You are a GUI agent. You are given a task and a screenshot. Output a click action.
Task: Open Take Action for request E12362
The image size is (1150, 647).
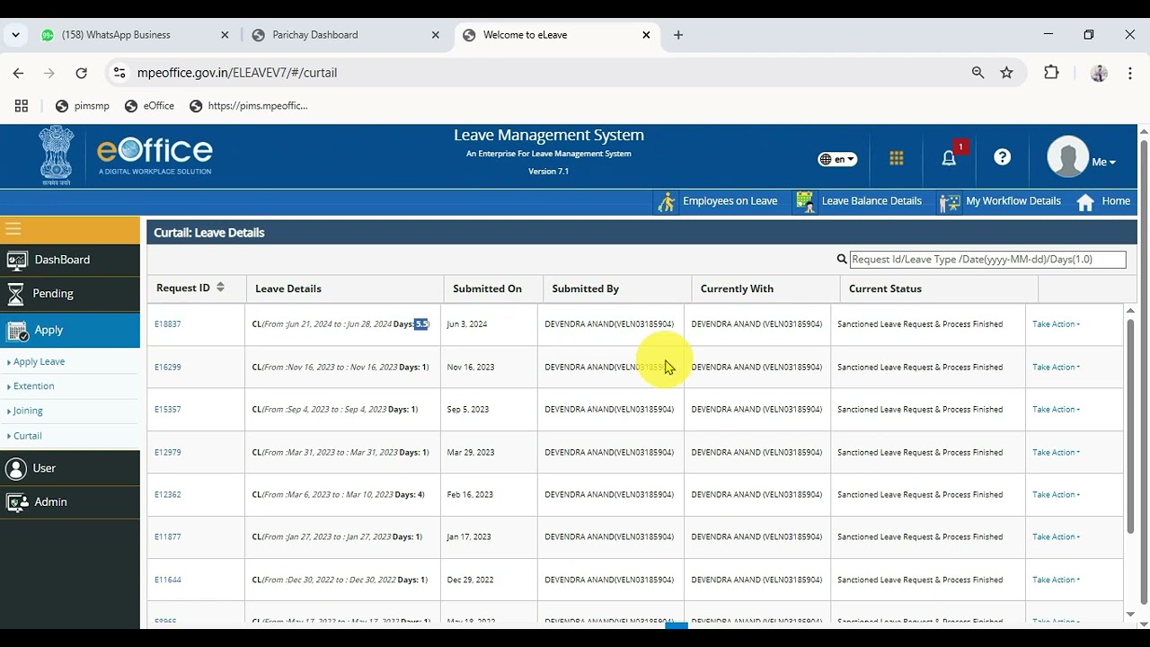point(1056,494)
